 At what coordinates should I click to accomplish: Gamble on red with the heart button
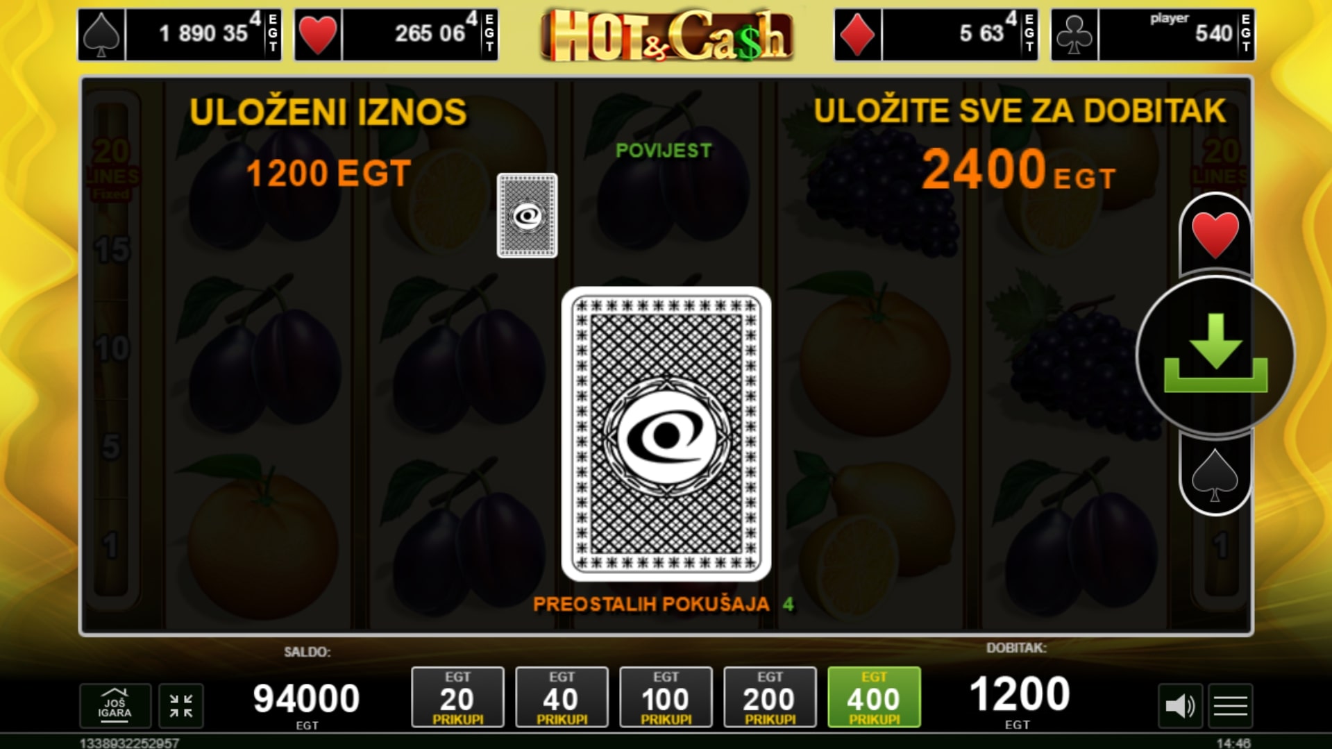[x=1215, y=235]
